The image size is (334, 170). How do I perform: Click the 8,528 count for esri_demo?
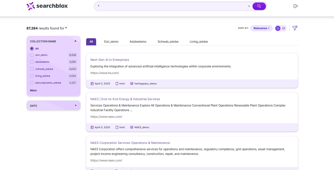(73, 55)
